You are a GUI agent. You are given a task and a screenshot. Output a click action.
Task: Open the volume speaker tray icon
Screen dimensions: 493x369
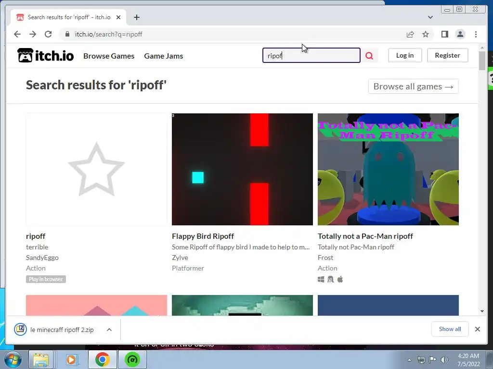pos(444,360)
